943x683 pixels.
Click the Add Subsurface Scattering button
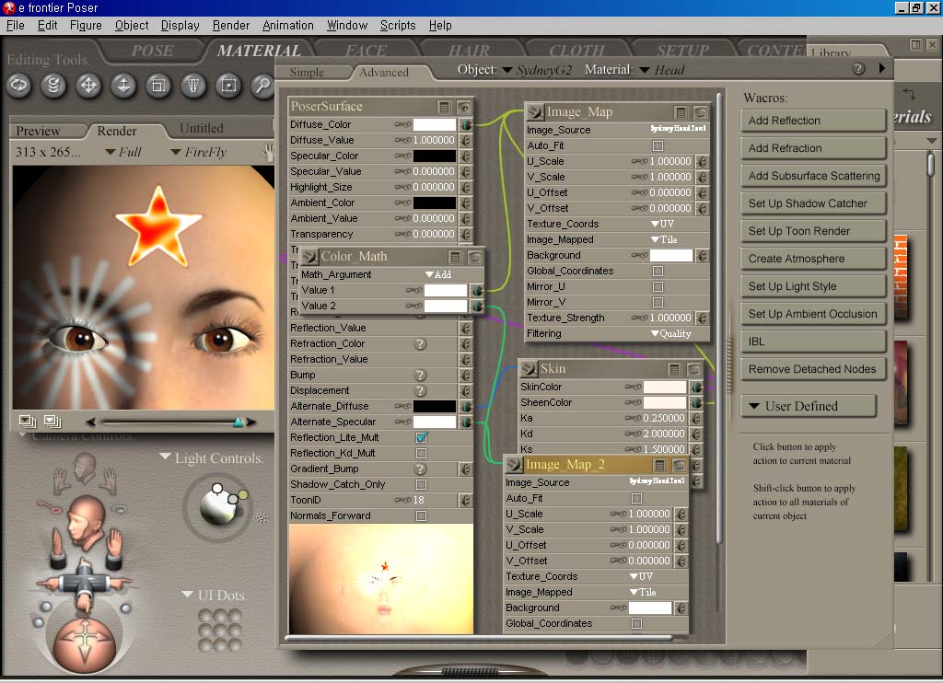pos(813,176)
